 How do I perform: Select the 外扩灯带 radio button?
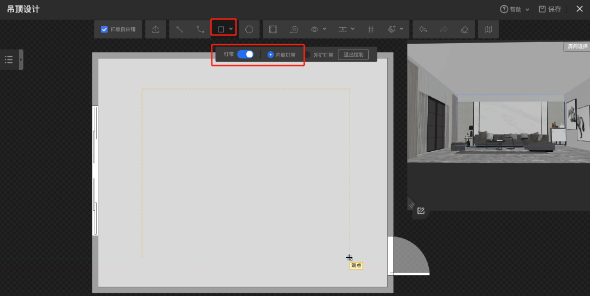pyautogui.click(x=308, y=55)
